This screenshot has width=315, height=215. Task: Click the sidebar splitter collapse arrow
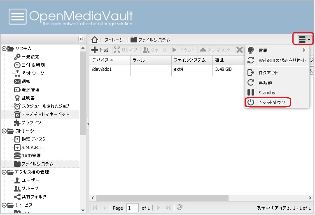pyautogui.click(x=88, y=124)
